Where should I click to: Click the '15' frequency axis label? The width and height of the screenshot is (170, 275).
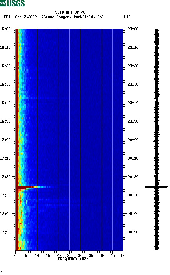click(48, 256)
